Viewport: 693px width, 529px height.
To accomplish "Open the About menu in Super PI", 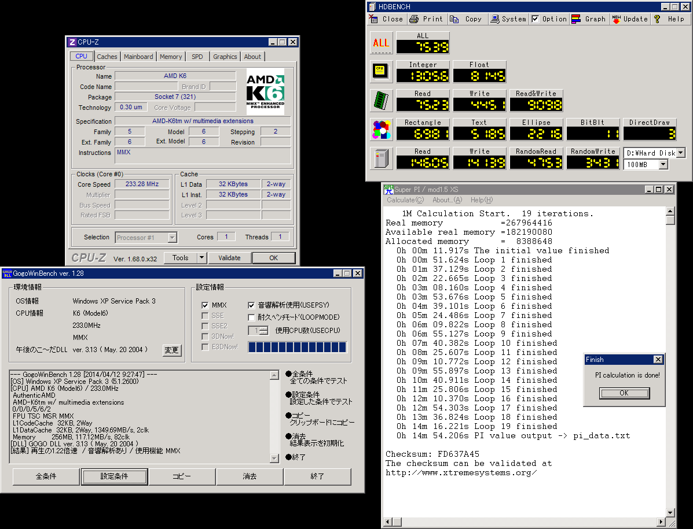I will point(448,200).
